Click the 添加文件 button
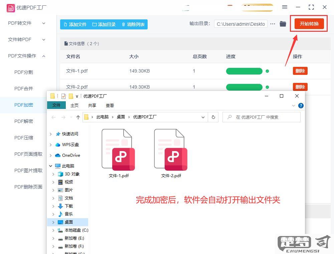Image resolution: width=334 pixels, height=254 pixels. (75, 24)
